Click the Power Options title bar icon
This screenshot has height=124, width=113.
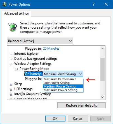point(4,4)
